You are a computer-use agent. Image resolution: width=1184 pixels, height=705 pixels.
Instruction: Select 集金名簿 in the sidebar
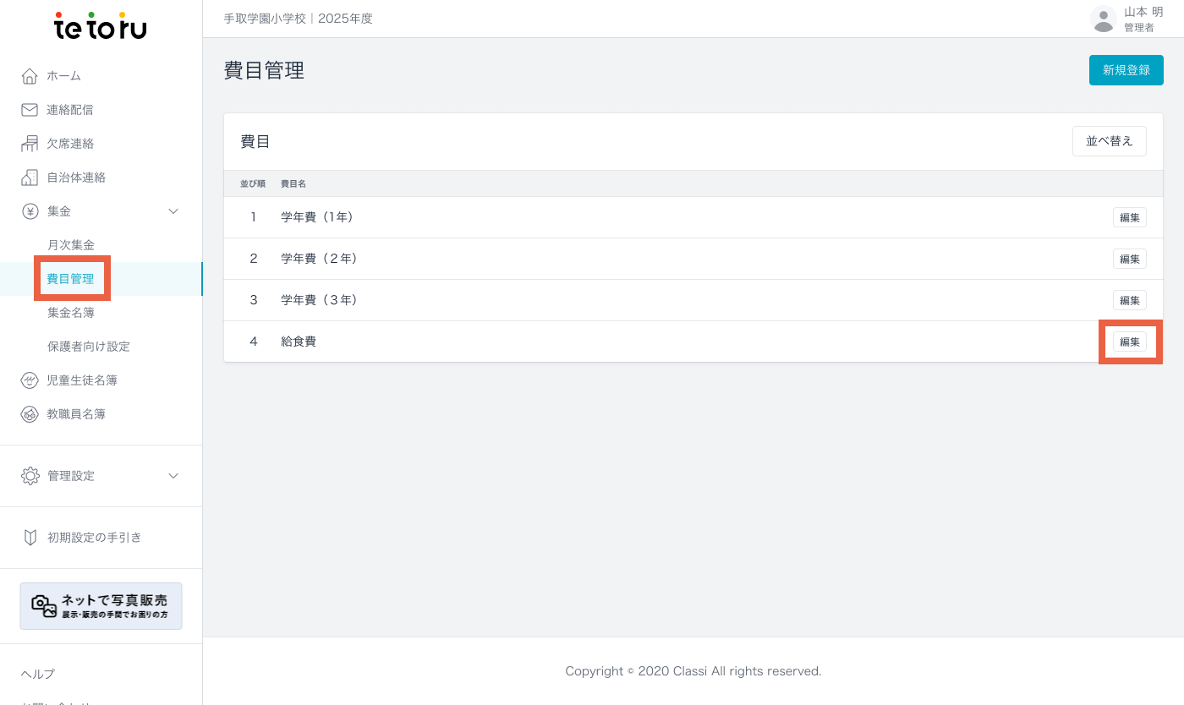coord(71,313)
